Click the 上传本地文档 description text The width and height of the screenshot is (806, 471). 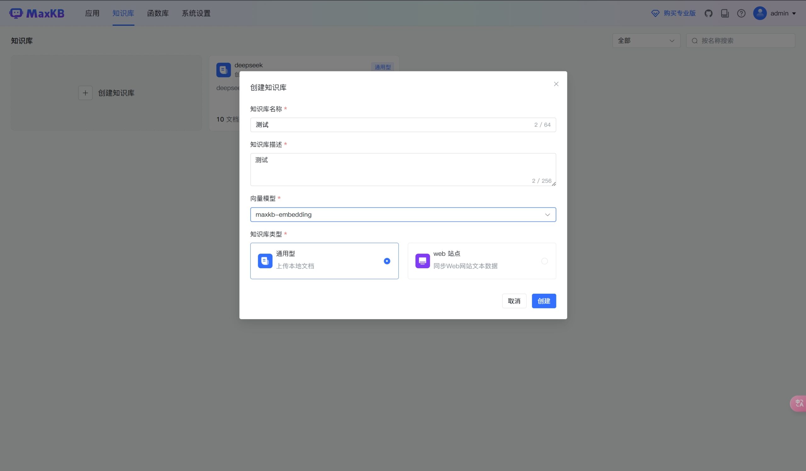[x=295, y=266]
